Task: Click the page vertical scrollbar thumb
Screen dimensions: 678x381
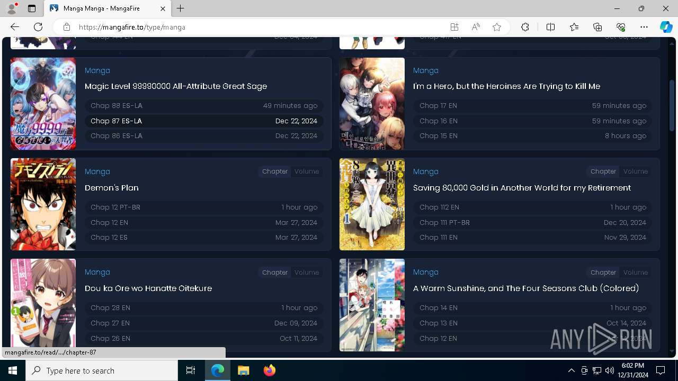Action: (x=672, y=106)
